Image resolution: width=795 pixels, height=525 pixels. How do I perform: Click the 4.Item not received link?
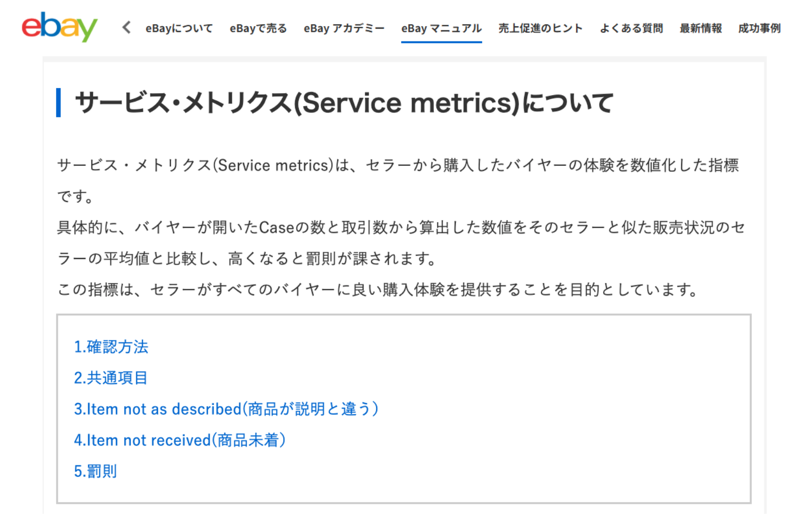pos(180,440)
